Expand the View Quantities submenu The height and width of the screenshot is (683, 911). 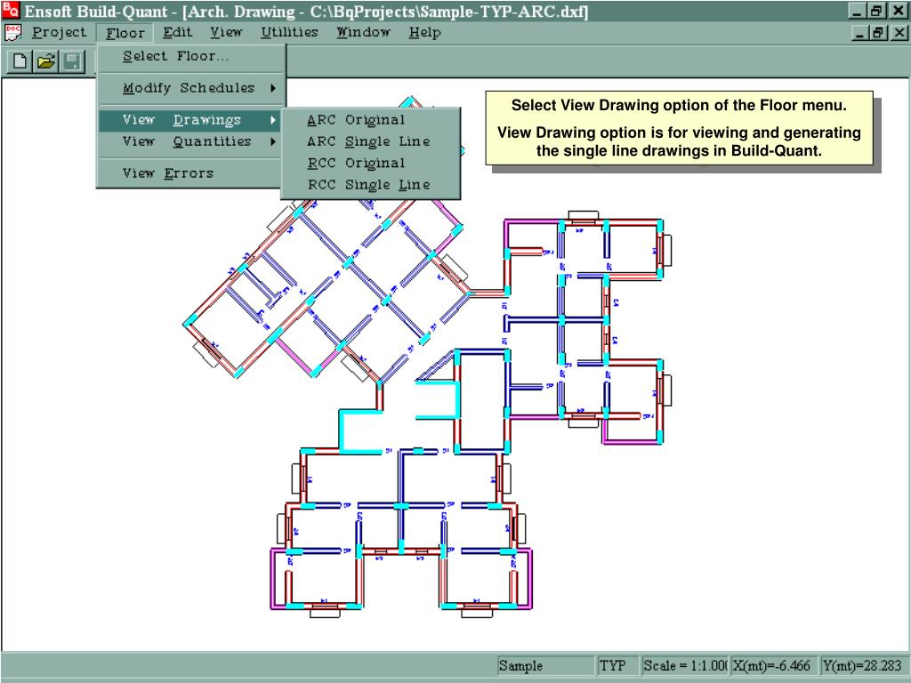(x=191, y=141)
